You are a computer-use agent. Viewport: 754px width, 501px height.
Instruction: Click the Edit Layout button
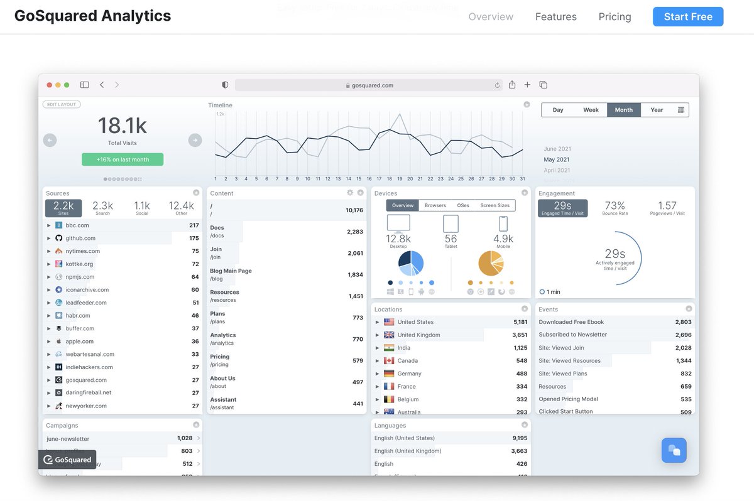click(x=62, y=104)
